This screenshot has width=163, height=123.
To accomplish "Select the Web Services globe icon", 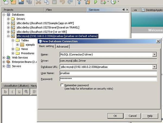I will pos(8,57).
